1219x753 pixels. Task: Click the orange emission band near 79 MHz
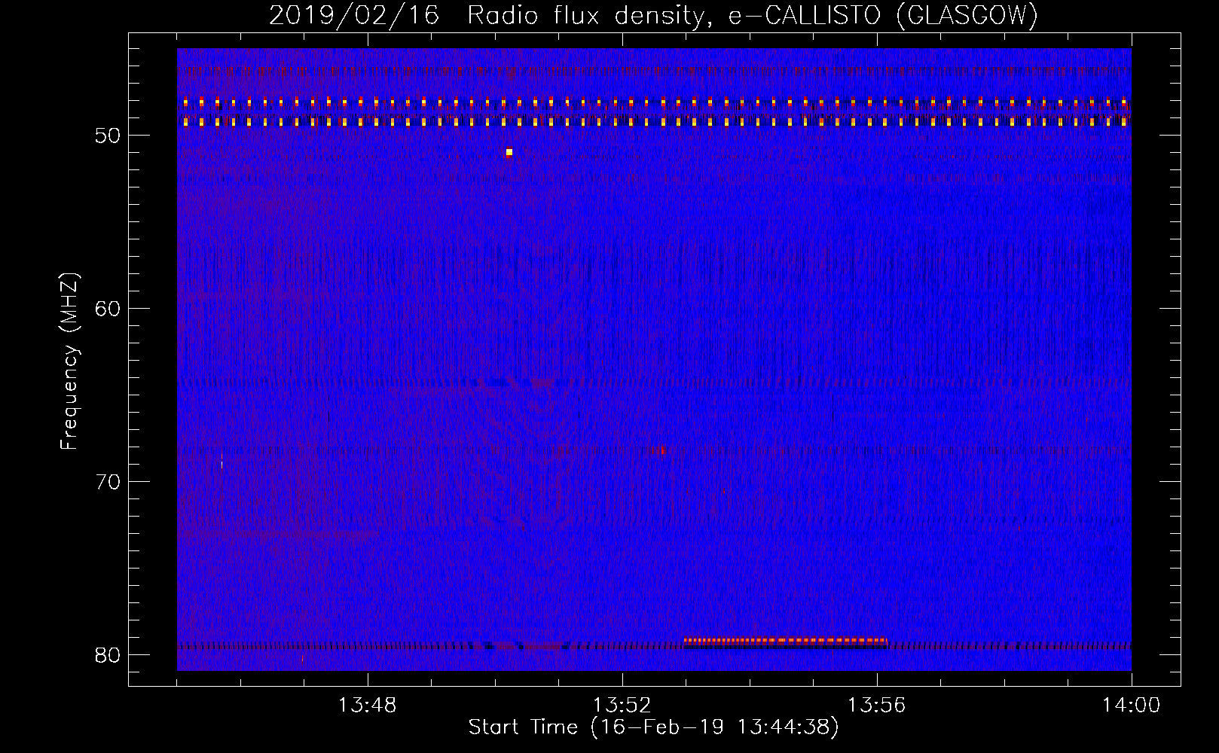tap(785, 641)
